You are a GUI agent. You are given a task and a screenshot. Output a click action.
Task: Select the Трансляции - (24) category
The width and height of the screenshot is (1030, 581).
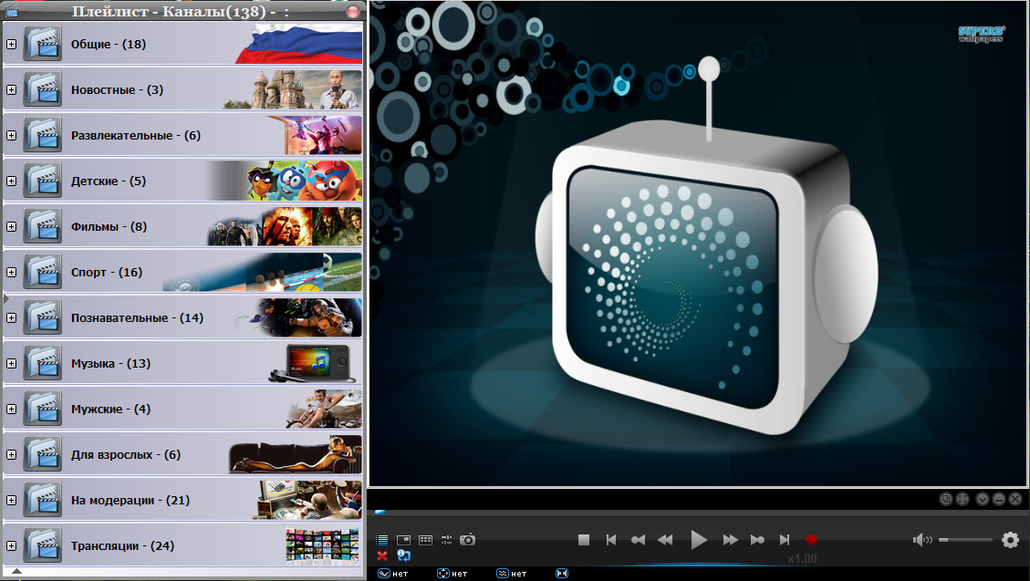(x=182, y=545)
